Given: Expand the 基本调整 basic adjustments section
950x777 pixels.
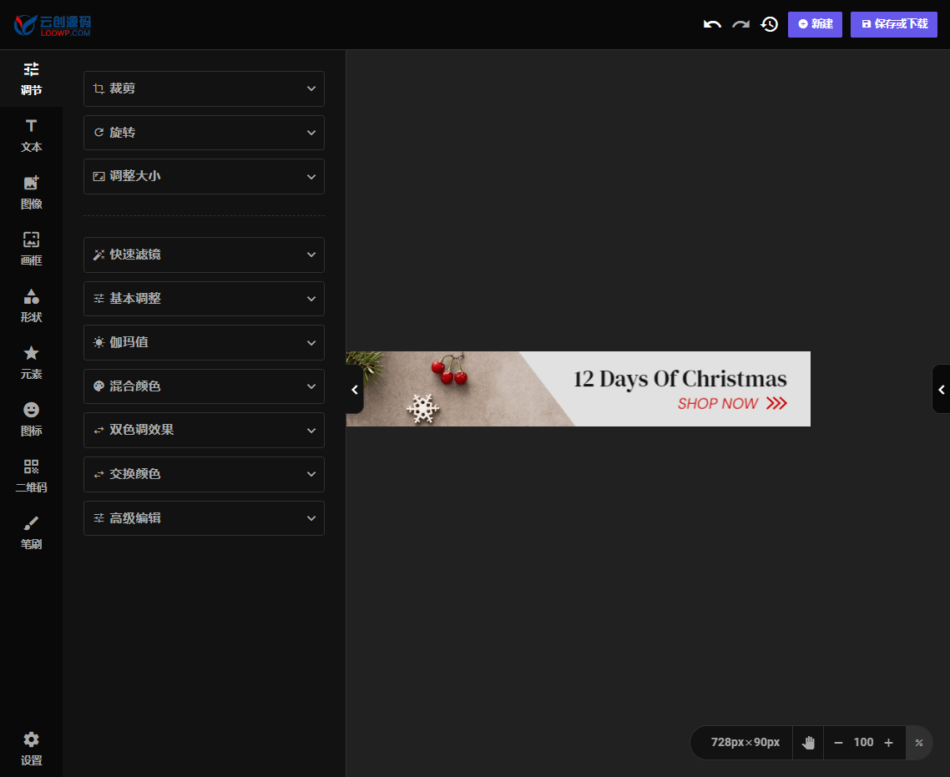Looking at the screenshot, I should (x=204, y=299).
